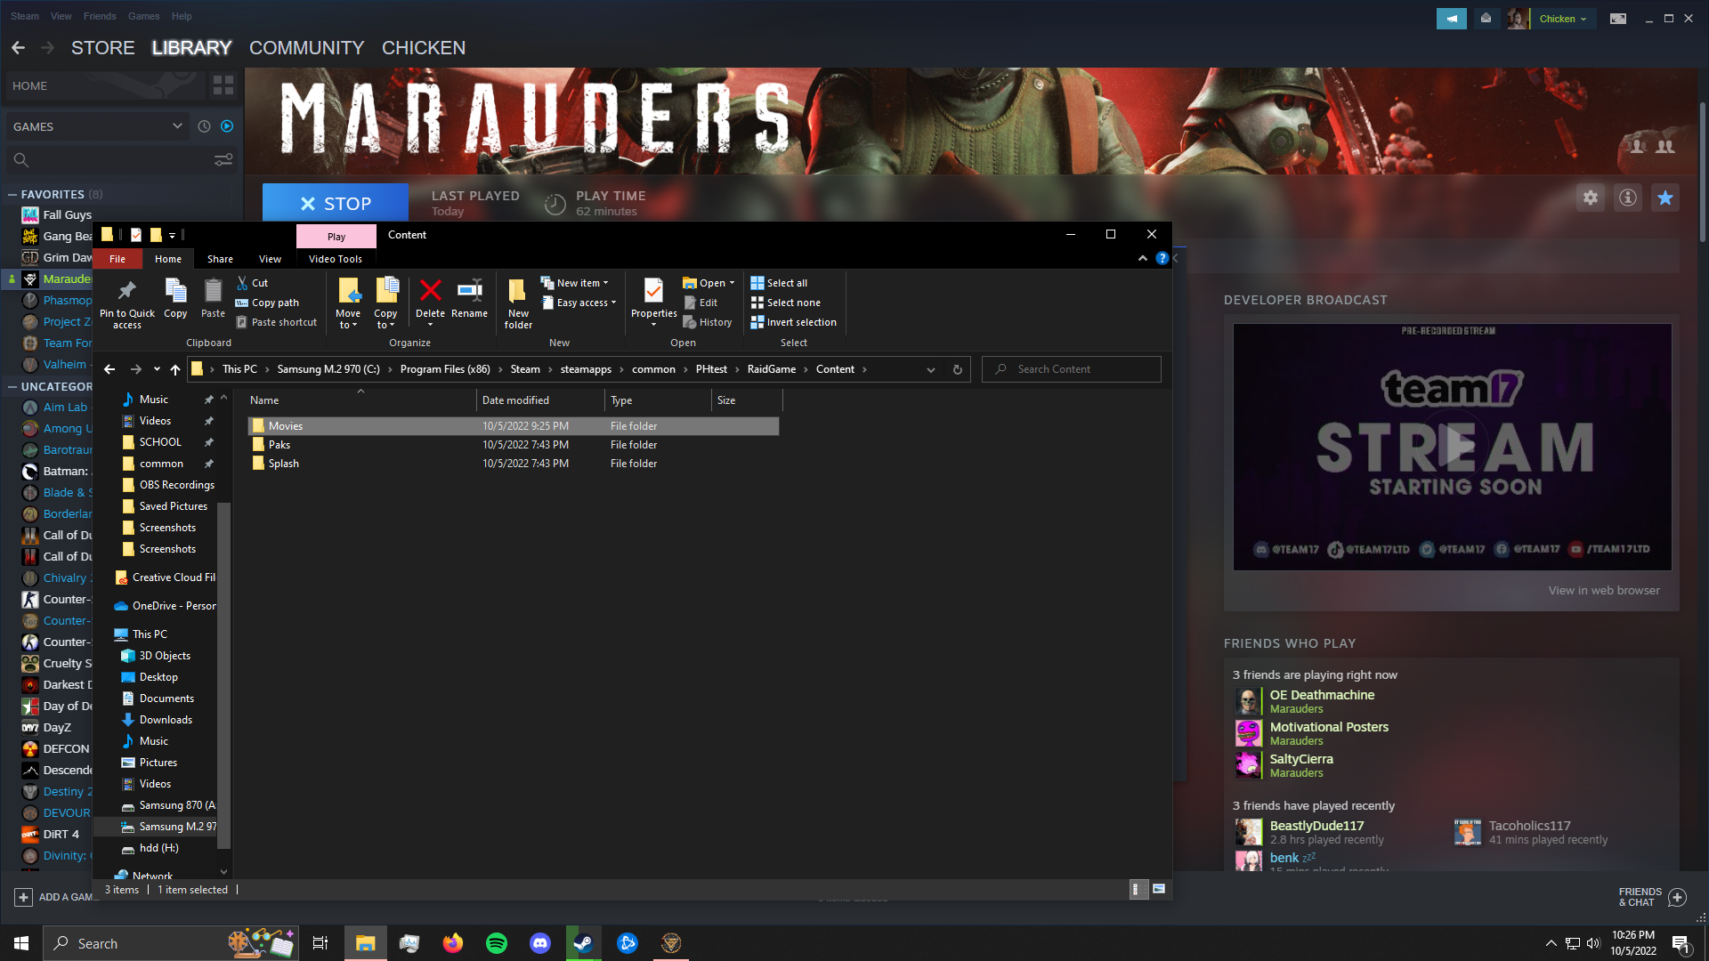This screenshot has width=1709, height=961.
Task: Open Spotify from the taskbar
Action: [x=497, y=943]
